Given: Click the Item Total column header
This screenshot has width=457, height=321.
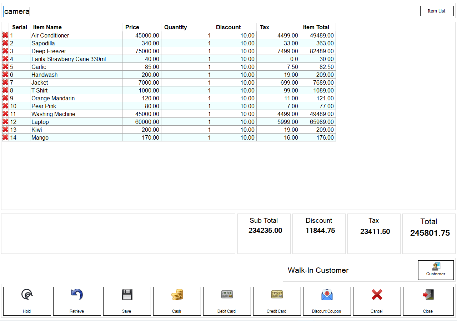Looking at the screenshot, I should [x=318, y=27].
